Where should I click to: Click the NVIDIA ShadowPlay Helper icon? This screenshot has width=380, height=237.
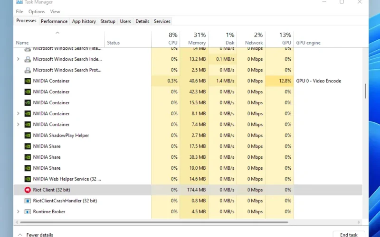click(28, 136)
